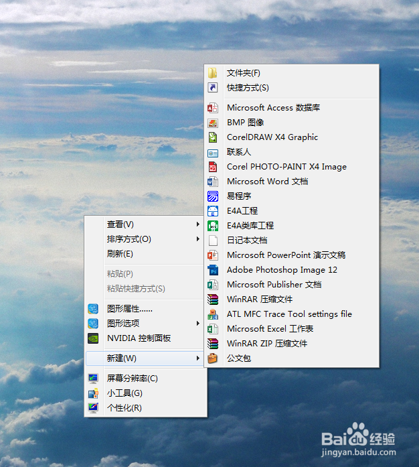Open NVIDIA 控制面板 from context menu
The height and width of the screenshot is (467, 419).
point(145,338)
